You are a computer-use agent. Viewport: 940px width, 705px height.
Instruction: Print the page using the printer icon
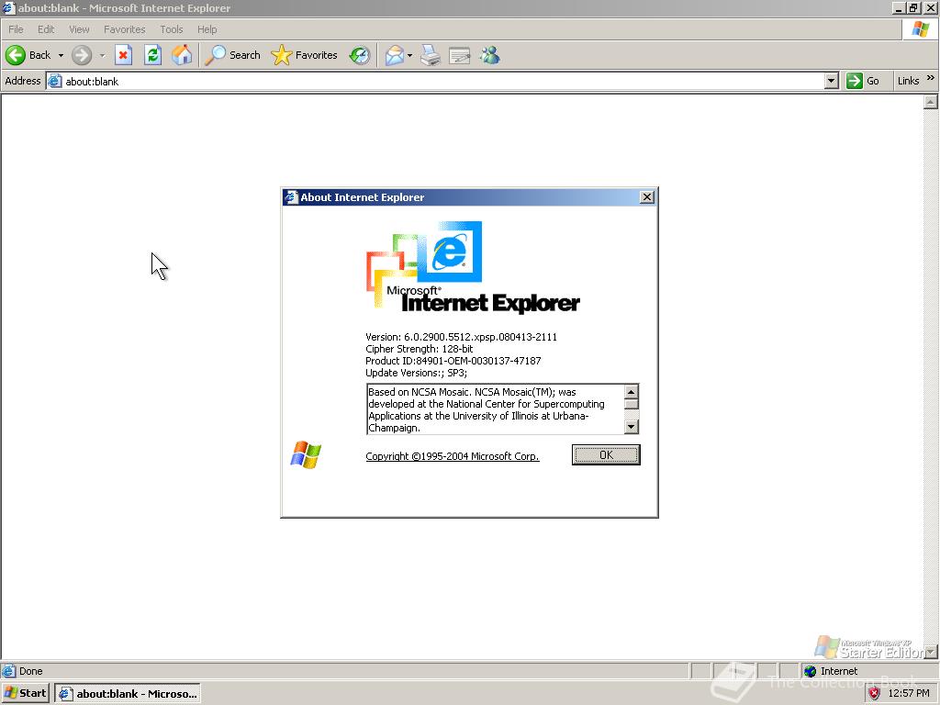point(431,55)
